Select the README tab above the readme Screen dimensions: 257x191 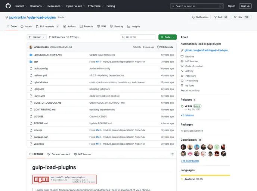click(x=36, y=154)
